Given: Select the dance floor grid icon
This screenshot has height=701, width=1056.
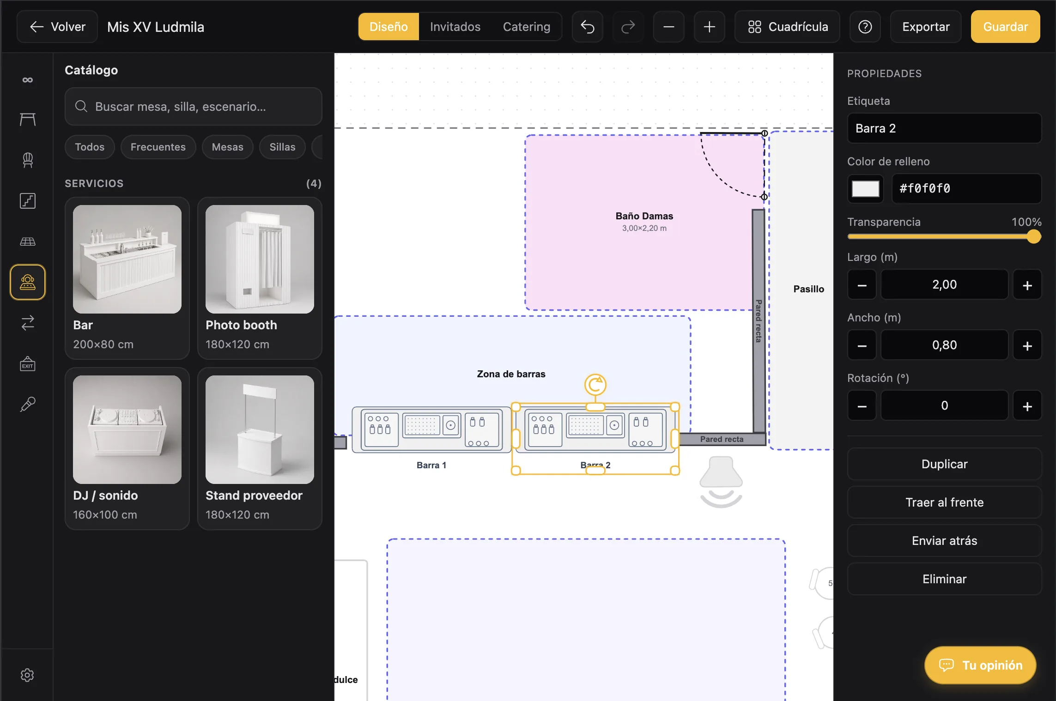Looking at the screenshot, I should 27,242.
